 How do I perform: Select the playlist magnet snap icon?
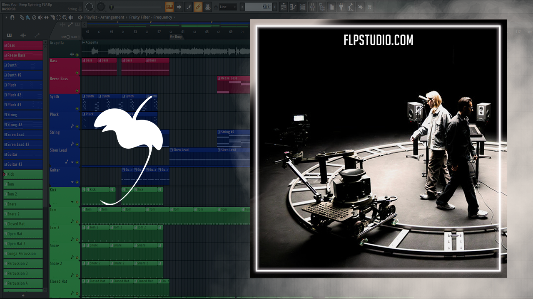[x=12, y=17]
